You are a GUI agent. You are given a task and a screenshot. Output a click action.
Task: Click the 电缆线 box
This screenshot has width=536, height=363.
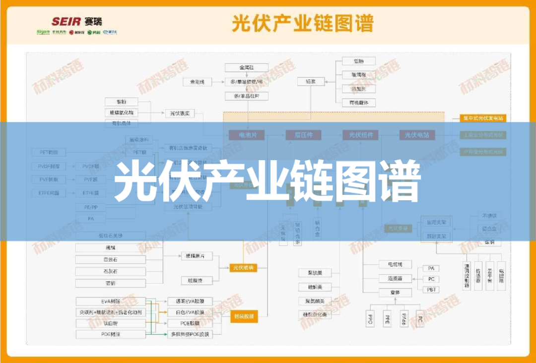coord(395,264)
